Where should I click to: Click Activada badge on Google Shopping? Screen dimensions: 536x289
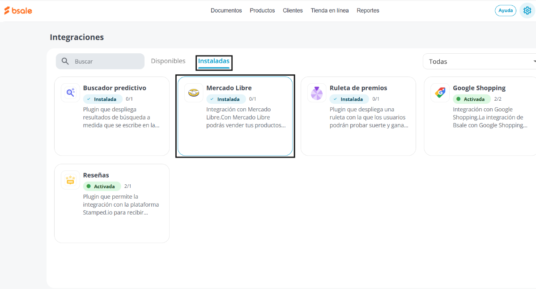pyautogui.click(x=472, y=99)
